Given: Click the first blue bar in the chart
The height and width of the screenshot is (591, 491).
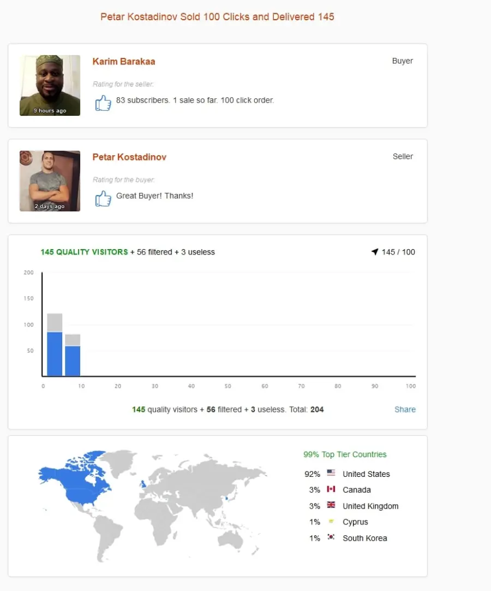Looking at the screenshot, I should pyautogui.click(x=55, y=354).
